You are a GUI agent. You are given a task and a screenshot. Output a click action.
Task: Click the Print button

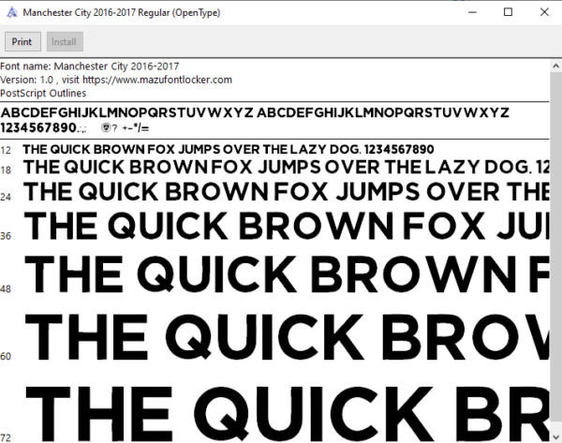click(x=22, y=42)
